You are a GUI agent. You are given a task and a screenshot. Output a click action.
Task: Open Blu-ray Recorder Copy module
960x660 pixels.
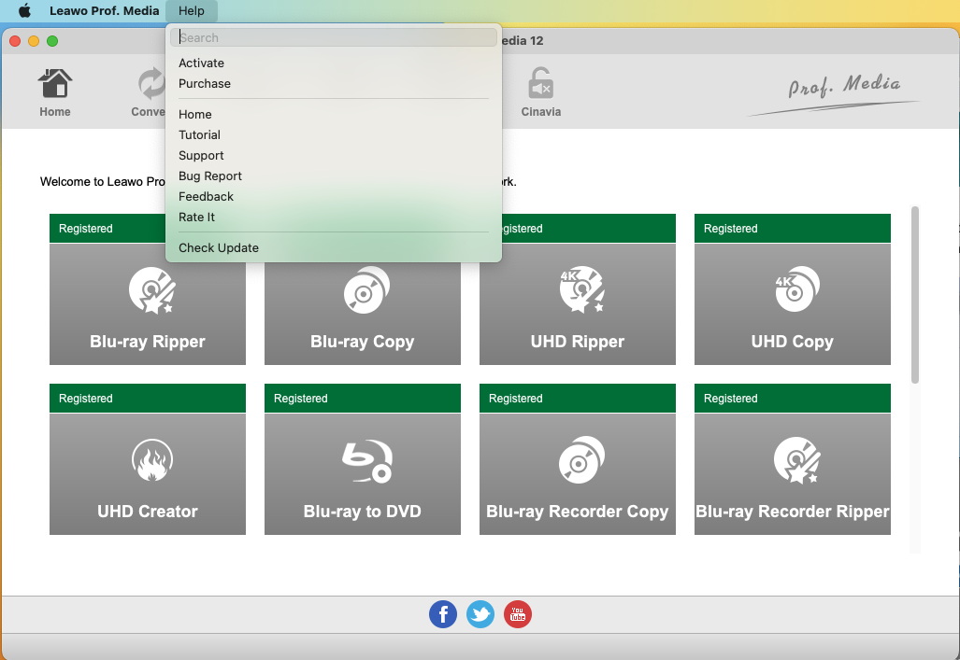coord(578,473)
